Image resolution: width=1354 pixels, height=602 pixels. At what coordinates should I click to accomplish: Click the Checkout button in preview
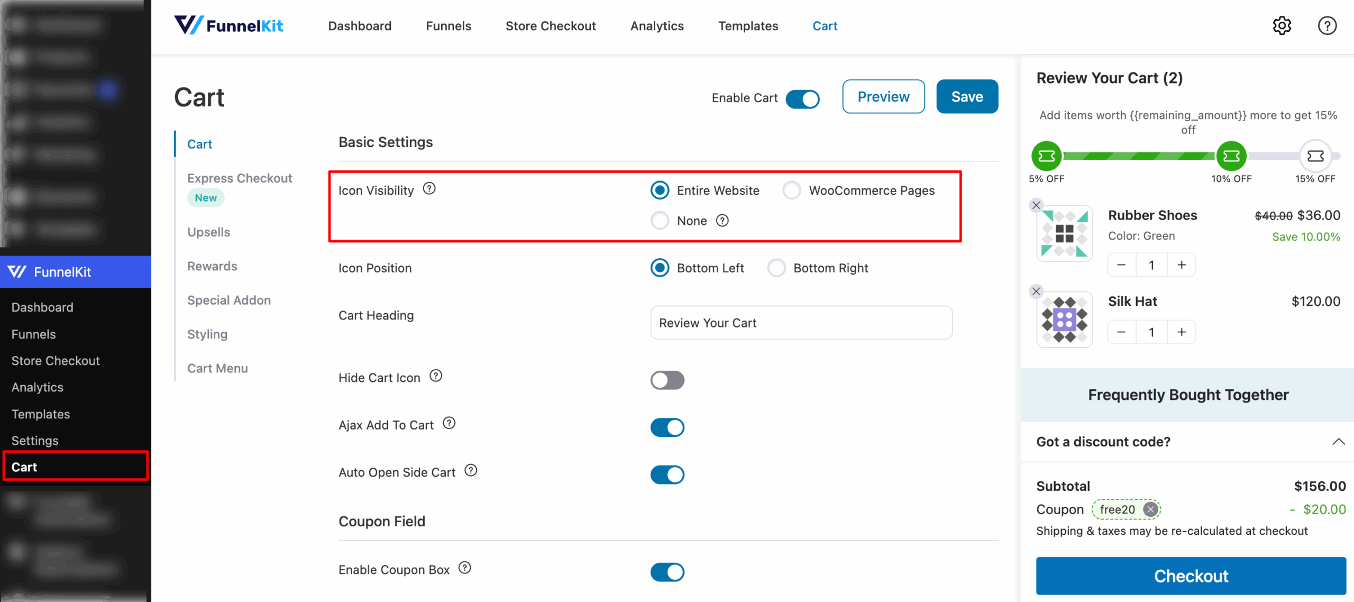point(1191,576)
